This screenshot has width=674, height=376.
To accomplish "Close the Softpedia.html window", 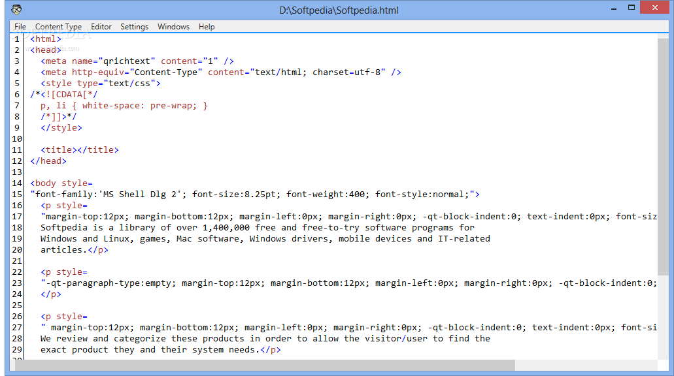I will (654, 8).
